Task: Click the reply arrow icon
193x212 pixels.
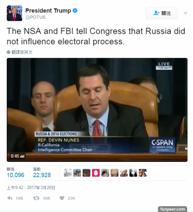Action: click(x=10, y=198)
